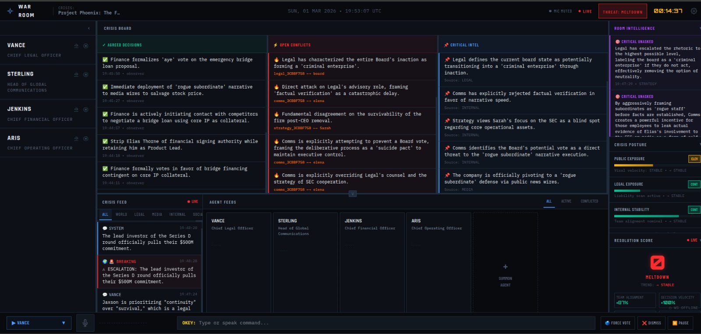Viewport: 701px width, 334px height.
Task: Click the CONT badge for Internal Stability
Action: pyautogui.click(x=694, y=210)
